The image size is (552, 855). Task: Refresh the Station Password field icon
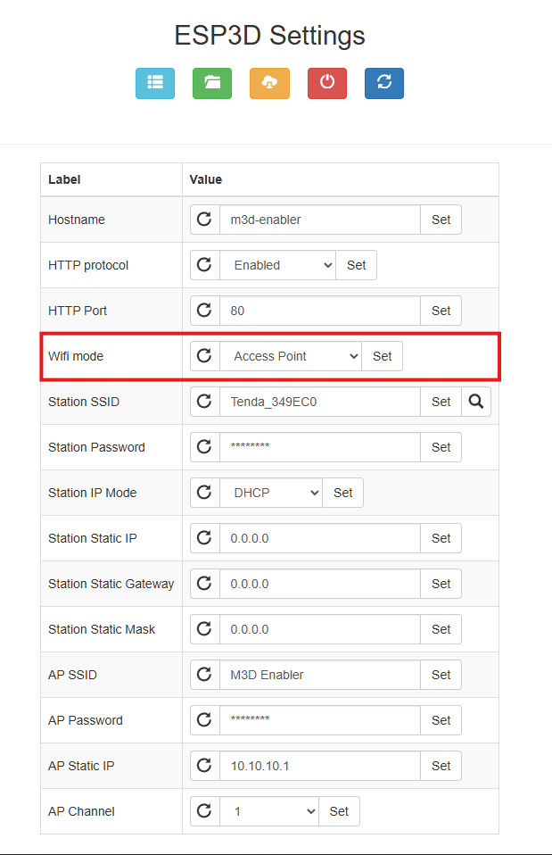click(x=204, y=447)
